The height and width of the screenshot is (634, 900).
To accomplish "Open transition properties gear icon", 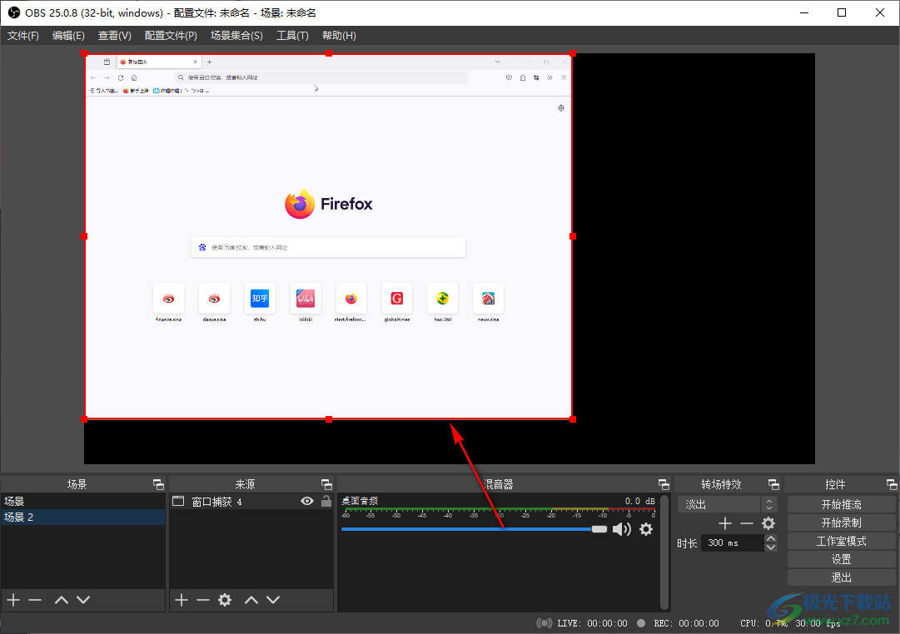I will pyautogui.click(x=768, y=523).
